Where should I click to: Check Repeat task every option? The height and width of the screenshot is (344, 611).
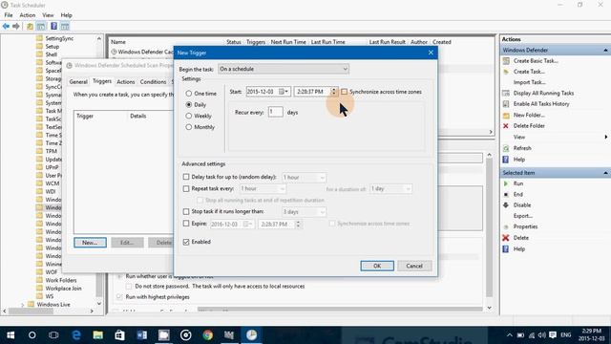(x=186, y=189)
